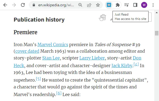159x101 pixels.
Task: Activate the Just Read extension icon
Action: 109,5
